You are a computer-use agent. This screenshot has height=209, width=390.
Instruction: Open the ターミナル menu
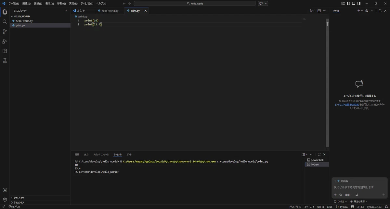[x=87, y=3]
